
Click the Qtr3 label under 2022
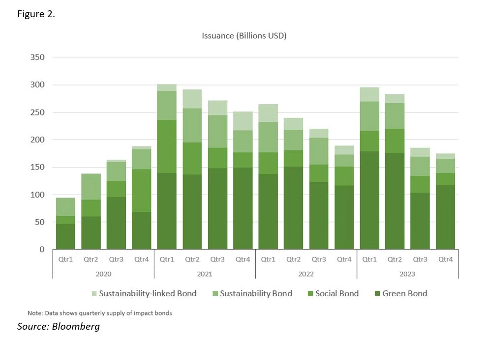[x=319, y=259]
